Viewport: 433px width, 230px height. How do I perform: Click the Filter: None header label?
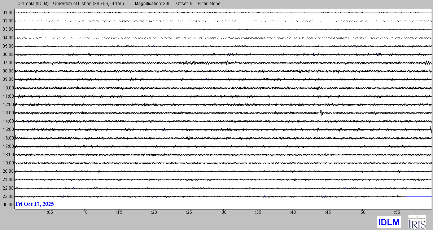tap(209, 4)
